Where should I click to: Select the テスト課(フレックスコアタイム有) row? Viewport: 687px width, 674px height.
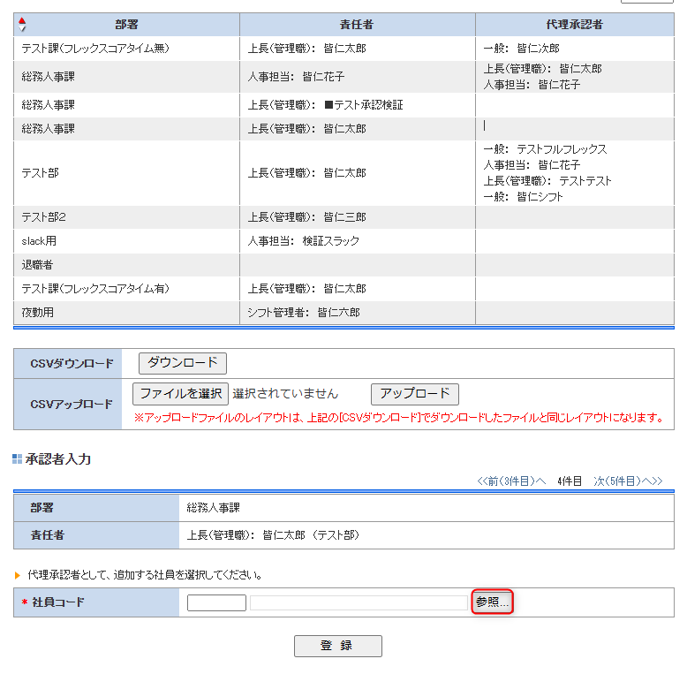pyautogui.click(x=343, y=289)
